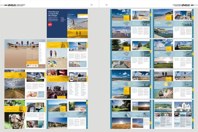Select the monkey wildlife attractions spread
Image resolution: width=198 pixels, height=132 pixels.
(x=25, y=114)
